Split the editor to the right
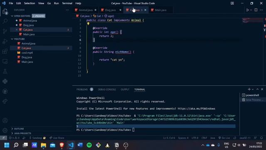266x150 pixels. coord(256,10)
